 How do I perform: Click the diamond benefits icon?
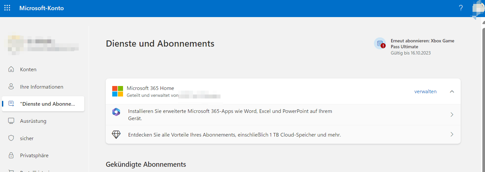(x=116, y=135)
